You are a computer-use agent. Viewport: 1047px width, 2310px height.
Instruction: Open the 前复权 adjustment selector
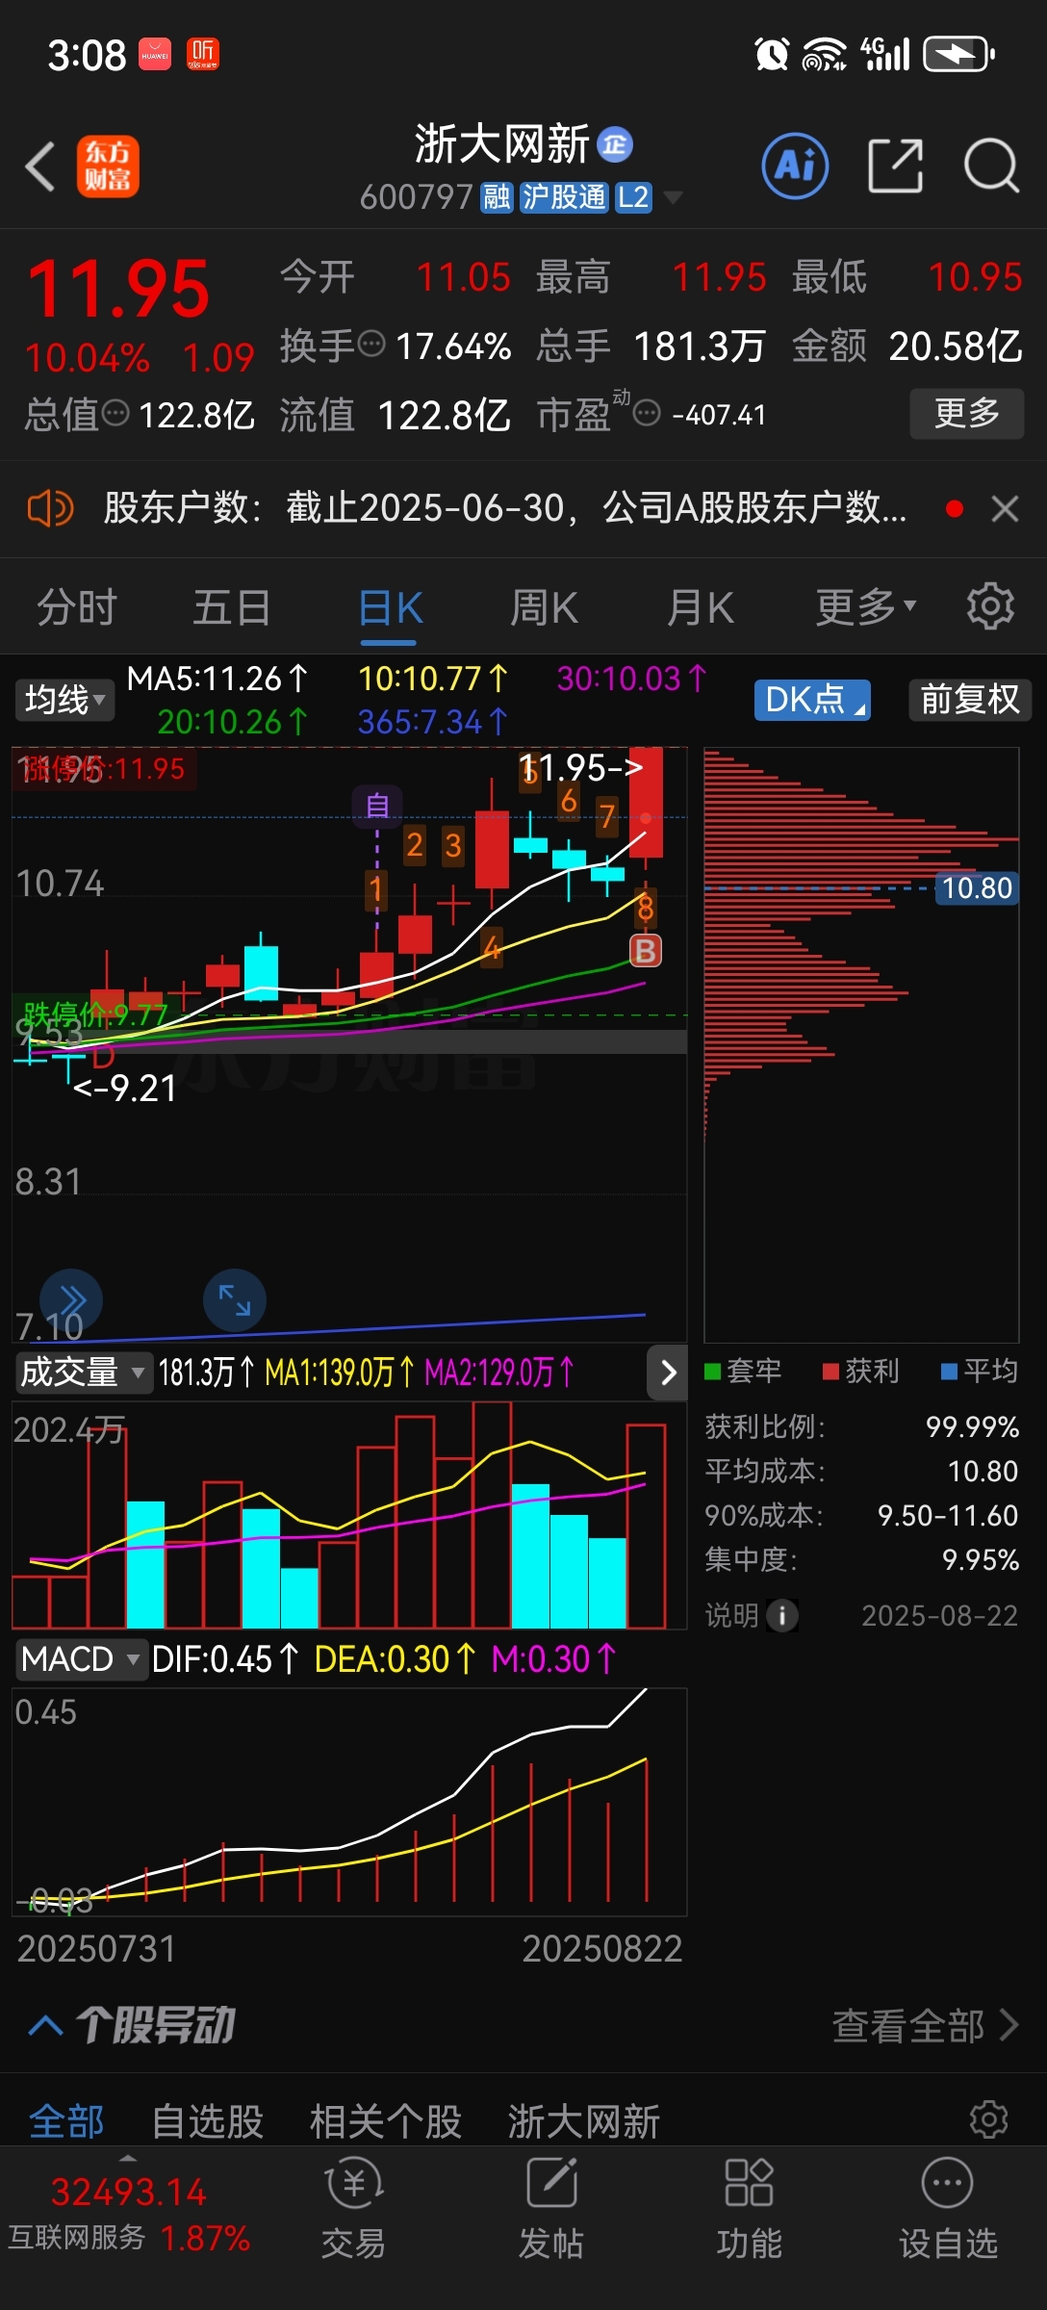click(x=970, y=700)
